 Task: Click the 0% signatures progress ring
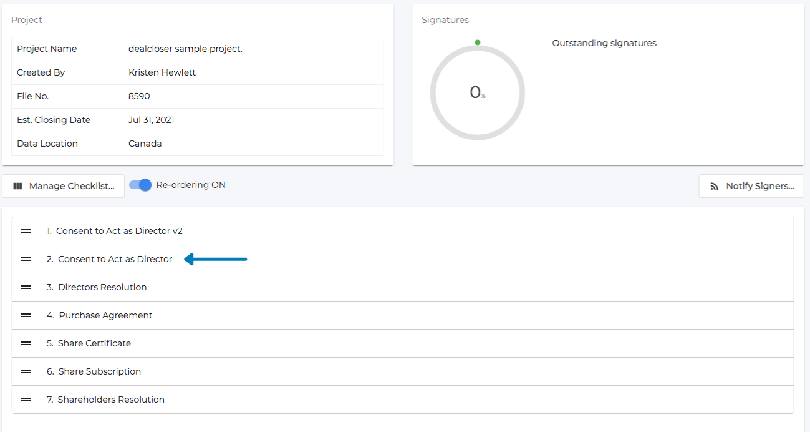477,92
